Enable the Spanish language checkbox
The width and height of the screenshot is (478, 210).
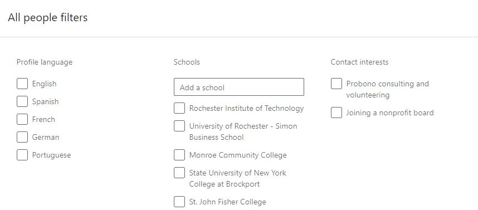[22, 101]
